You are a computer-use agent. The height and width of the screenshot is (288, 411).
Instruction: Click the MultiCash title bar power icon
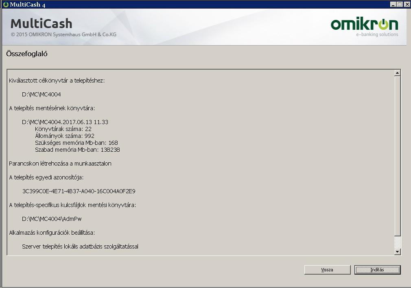(6, 4)
